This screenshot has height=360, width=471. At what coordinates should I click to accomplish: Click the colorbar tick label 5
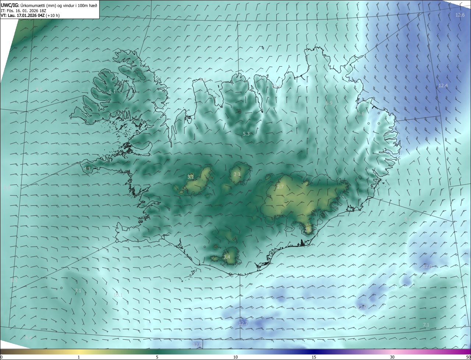157,357
